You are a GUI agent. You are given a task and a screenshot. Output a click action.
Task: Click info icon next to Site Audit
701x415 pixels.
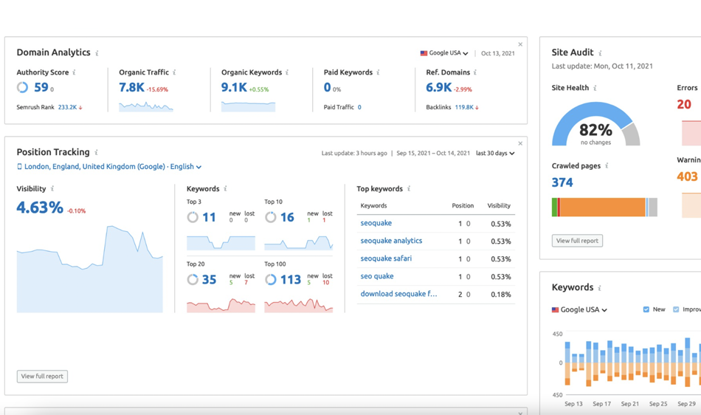coord(601,53)
